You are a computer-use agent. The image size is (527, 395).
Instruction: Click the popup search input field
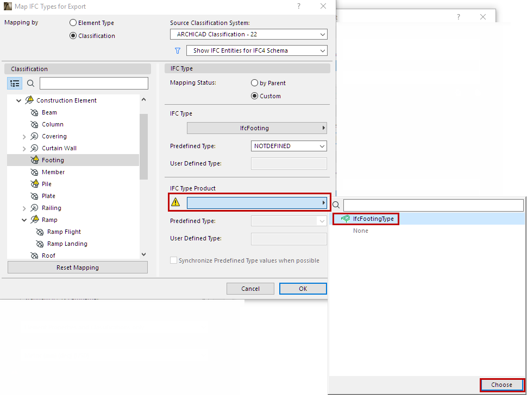434,205
